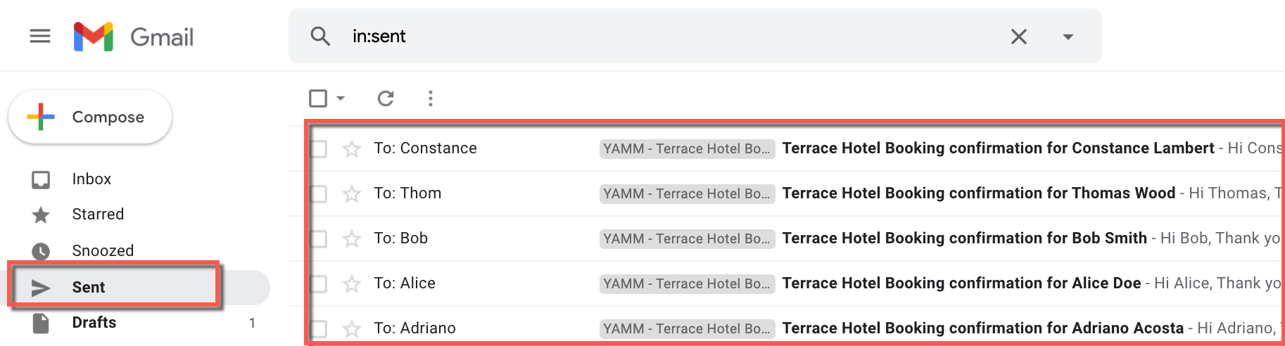Viewport: 1285px width, 346px height.
Task: Show search options dropdown arrow
Action: pyautogui.click(x=1068, y=37)
